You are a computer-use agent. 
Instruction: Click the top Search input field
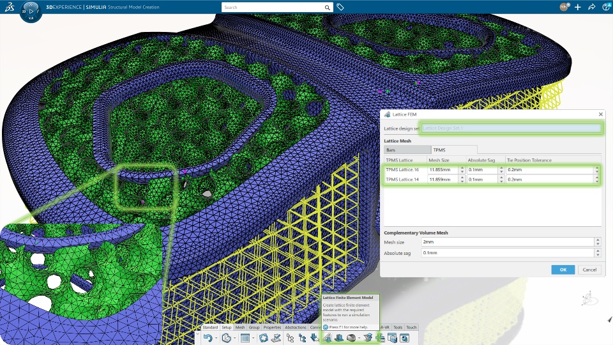(273, 8)
